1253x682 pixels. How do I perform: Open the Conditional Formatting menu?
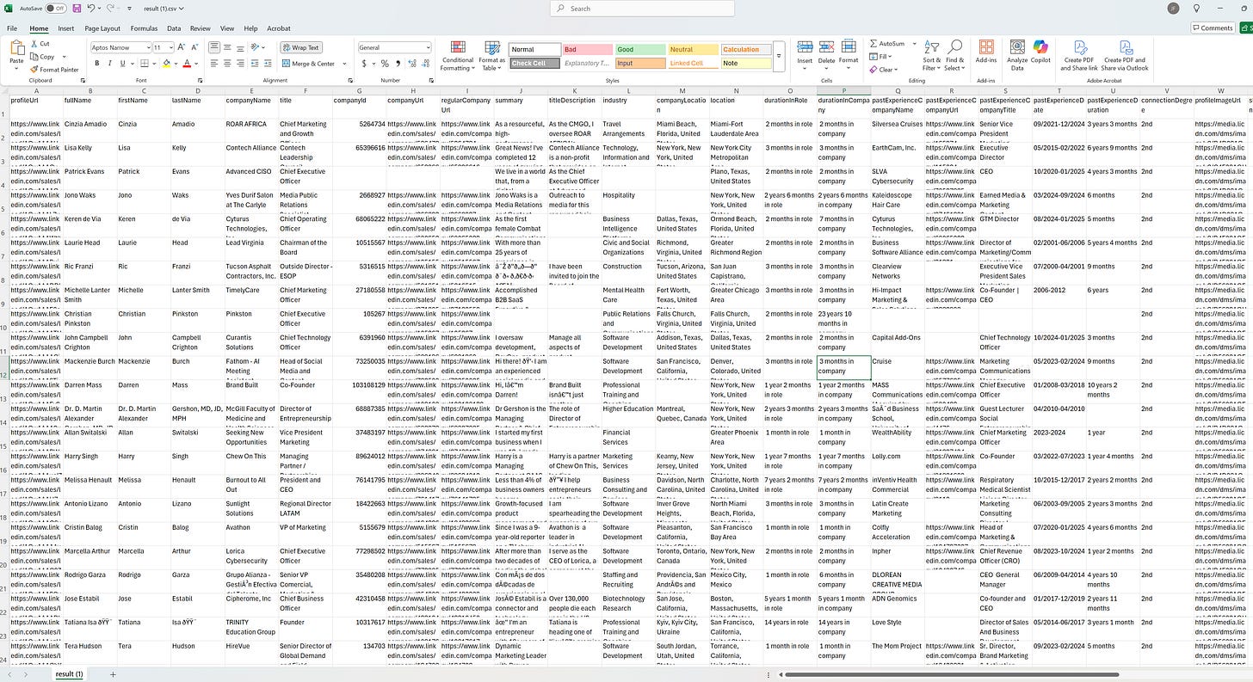point(457,55)
